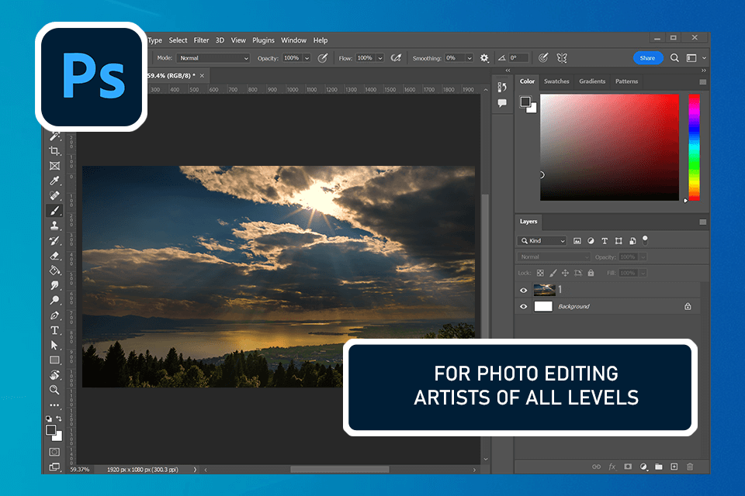Image resolution: width=745 pixels, height=496 pixels.
Task: Open the workspace switcher icon
Action: click(x=691, y=58)
